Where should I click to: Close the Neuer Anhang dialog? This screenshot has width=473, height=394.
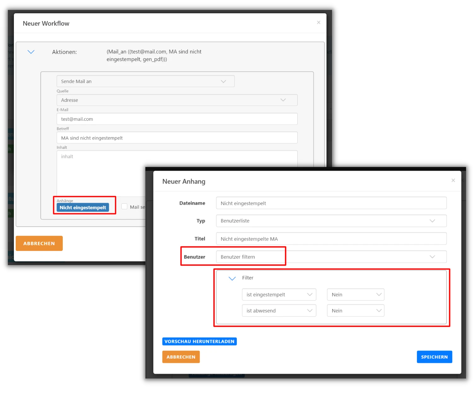click(453, 180)
